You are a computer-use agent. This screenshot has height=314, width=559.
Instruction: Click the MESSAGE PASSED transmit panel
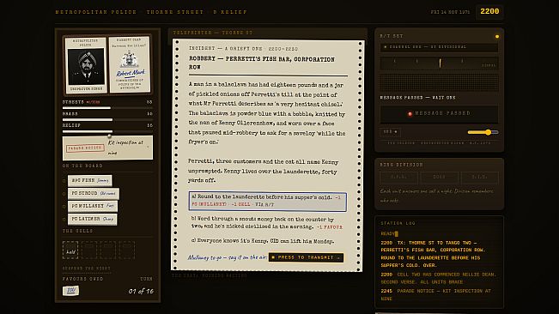(439, 113)
